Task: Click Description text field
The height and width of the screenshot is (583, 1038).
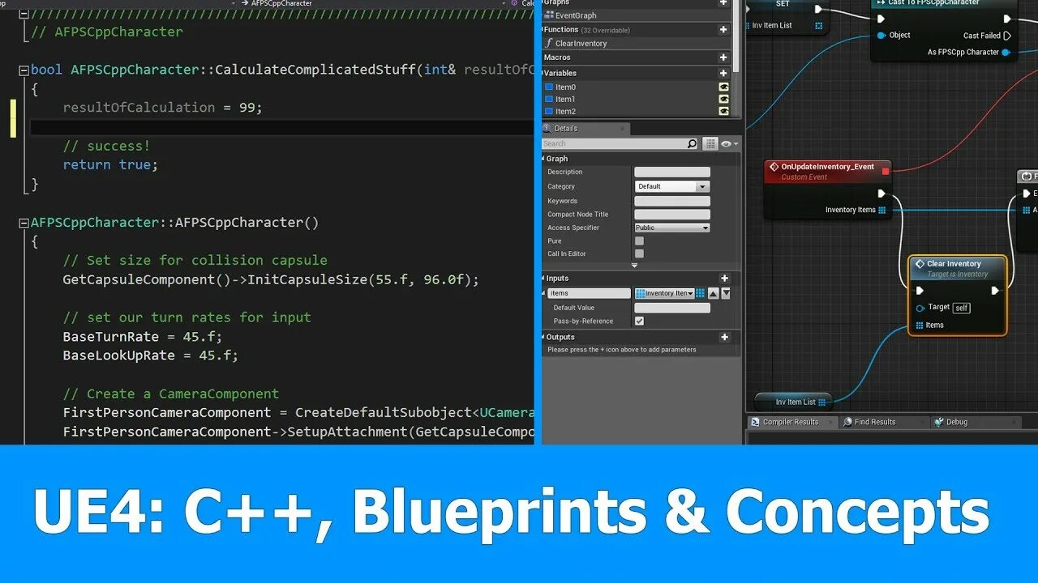Action: pyautogui.click(x=672, y=172)
